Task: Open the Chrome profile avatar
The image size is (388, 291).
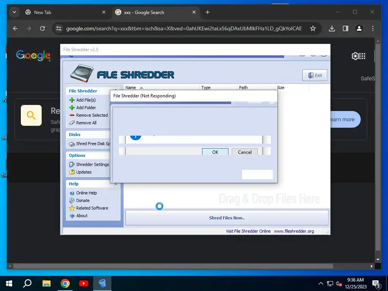Action: tap(359, 28)
